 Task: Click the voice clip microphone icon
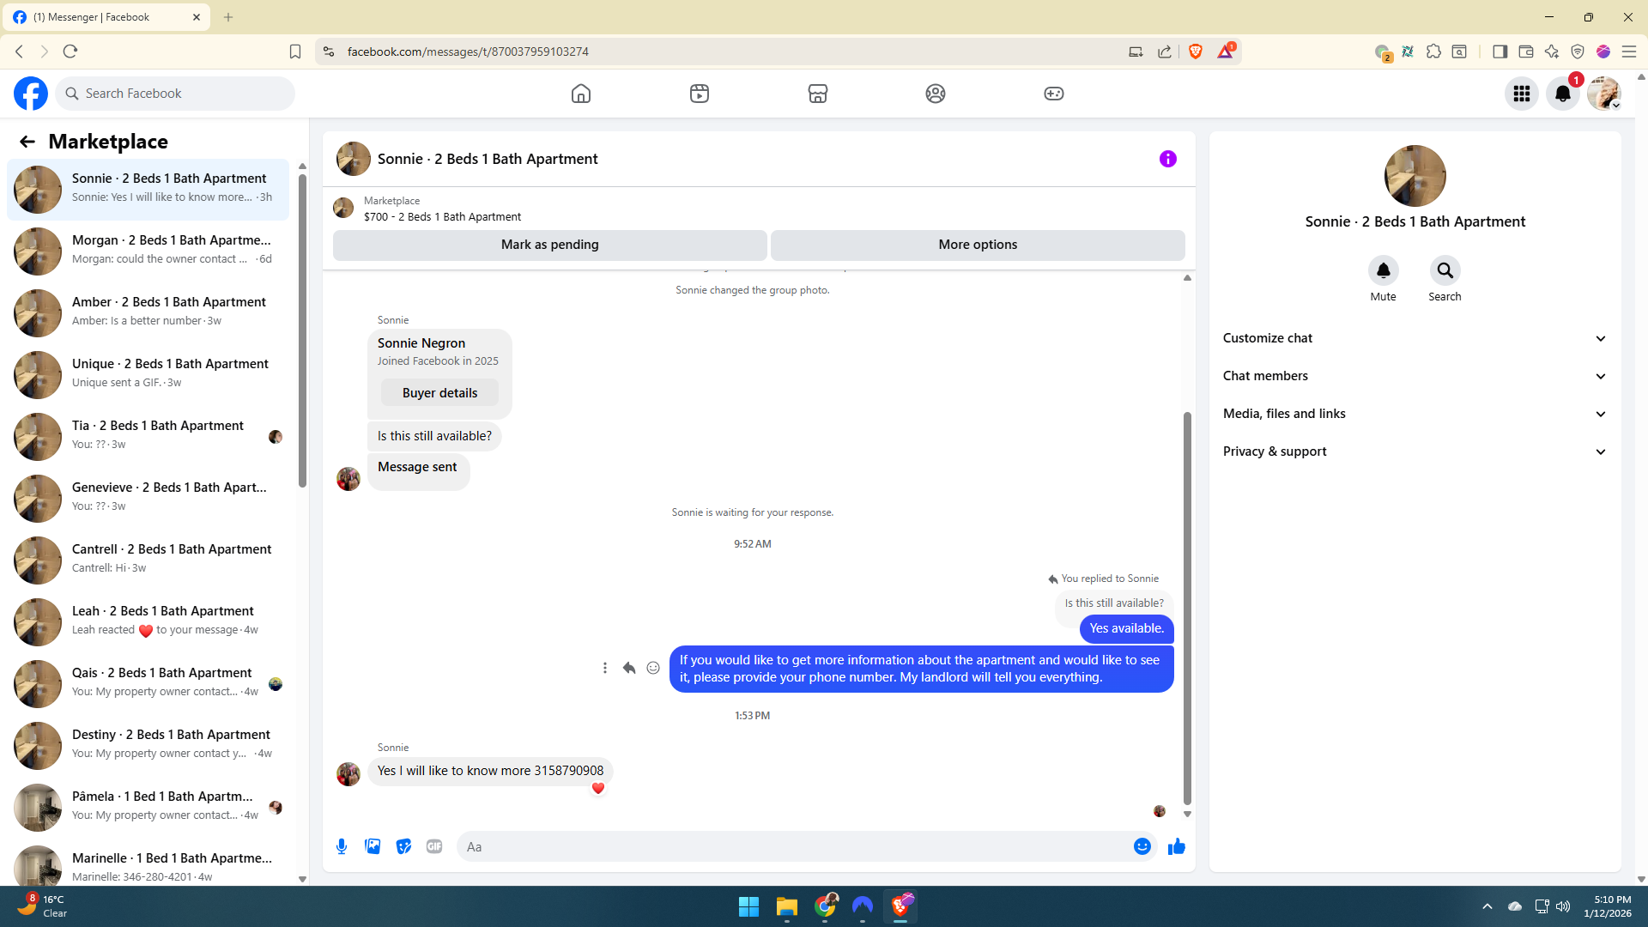[342, 846]
